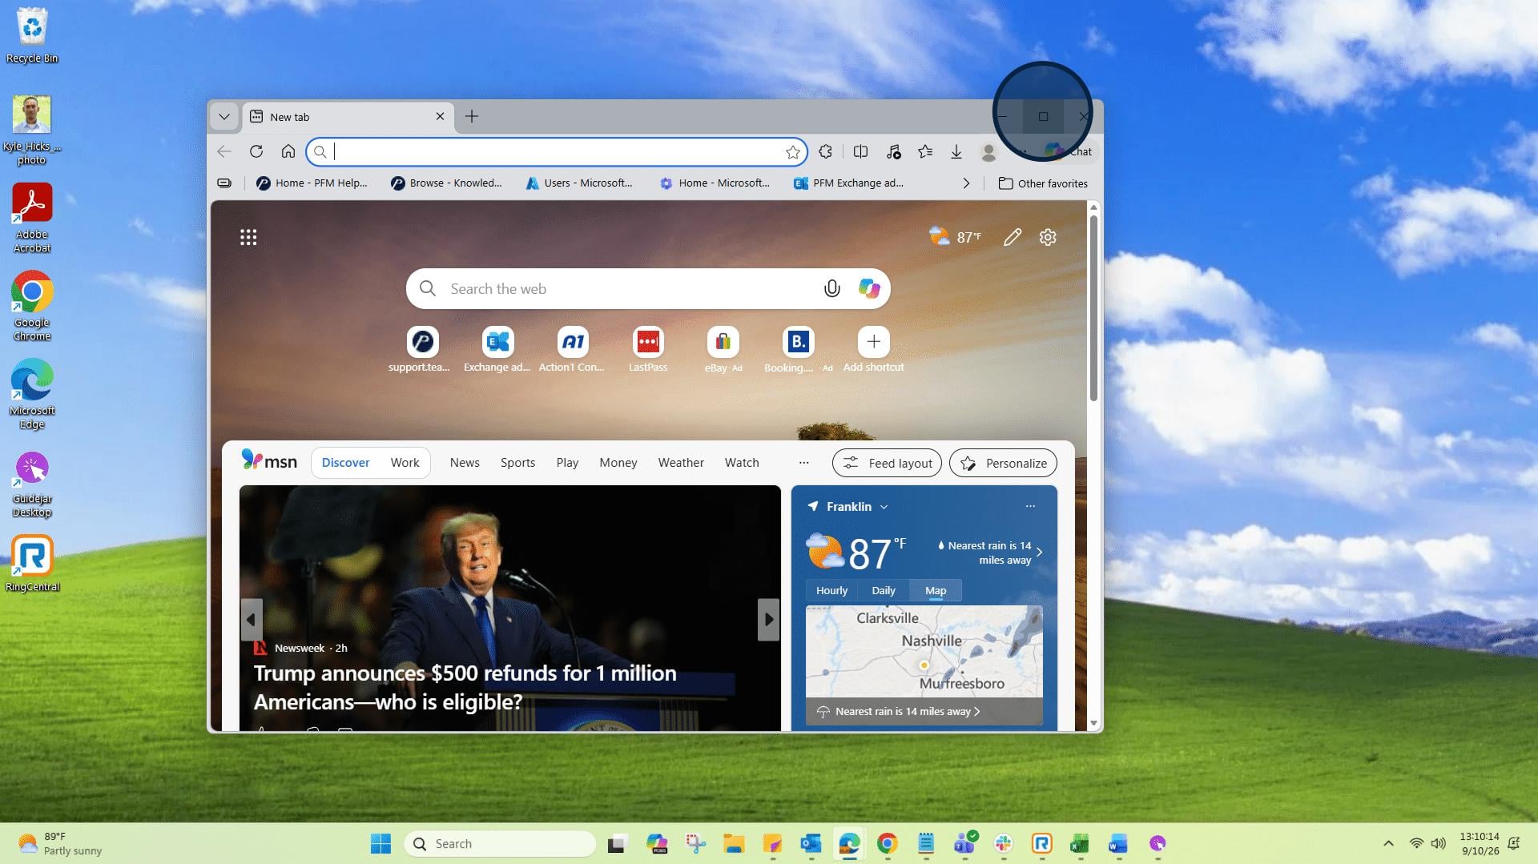Viewport: 1538px width, 864px height.
Task: Add this page to favorites star
Action: [x=793, y=152]
